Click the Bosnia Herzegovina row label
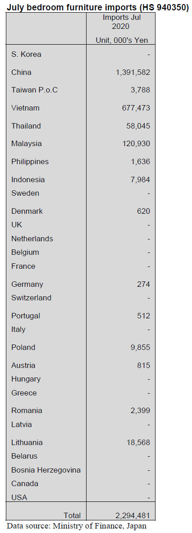 46,470
